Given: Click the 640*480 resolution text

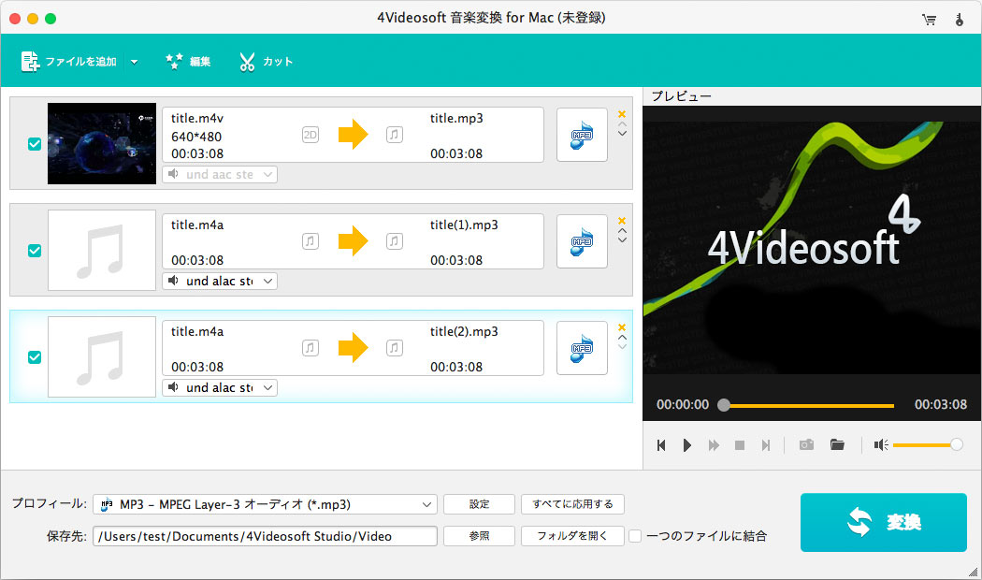Looking at the screenshot, I should point(196,137).
